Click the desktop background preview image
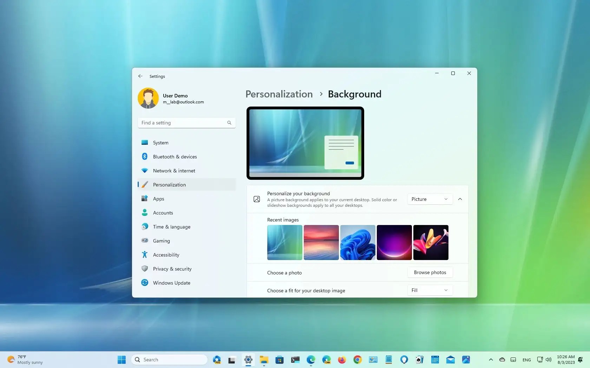This screenshot has height=368, width=590. [x=305, y=143]
